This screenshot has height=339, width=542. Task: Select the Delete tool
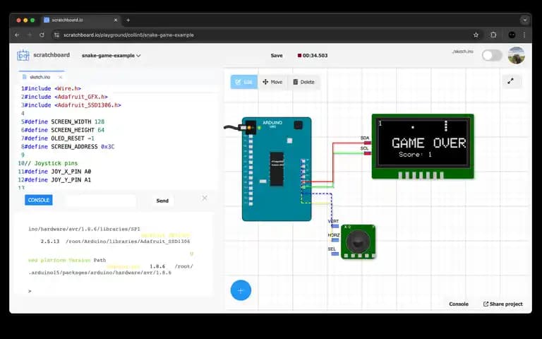coord(304,82)
